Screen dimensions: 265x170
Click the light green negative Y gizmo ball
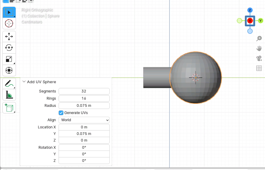(239, 21)
